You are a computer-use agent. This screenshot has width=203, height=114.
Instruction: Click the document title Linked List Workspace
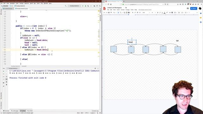tap(114, 8)
